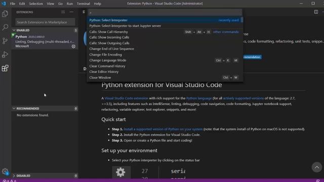Run Calls: Show Call Hierarchy command
Viewport: 324px width, 182px height.
pyautogui.click(x=165, y=32)
